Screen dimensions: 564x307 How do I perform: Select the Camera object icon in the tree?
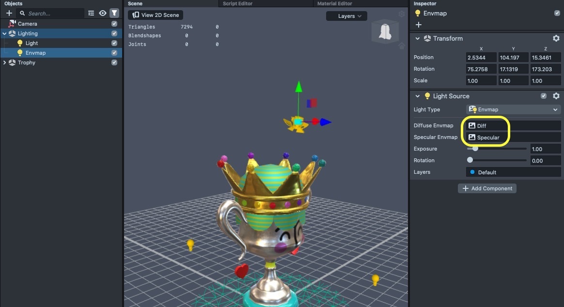(12, 24)
